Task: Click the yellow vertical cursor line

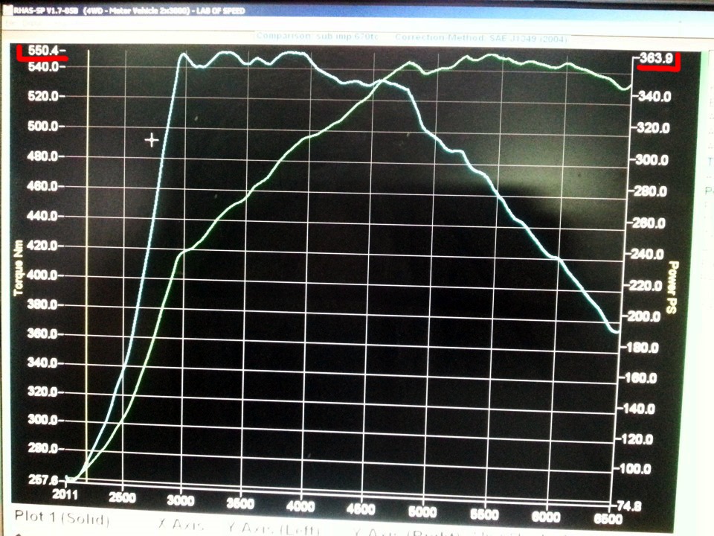Action: (88, 264)
